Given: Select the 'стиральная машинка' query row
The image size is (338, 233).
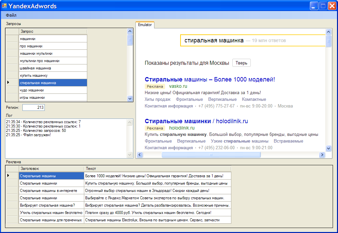Looking at the screenshot, I should (53, 82).
